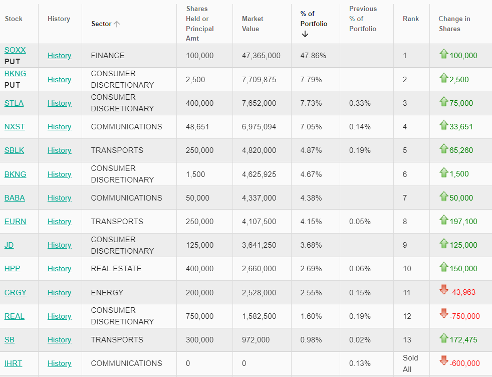The height and width of the screenshot is (377, 492).
Task: Sort by Previous % of Portfolio header
Action: click(363, 19)
